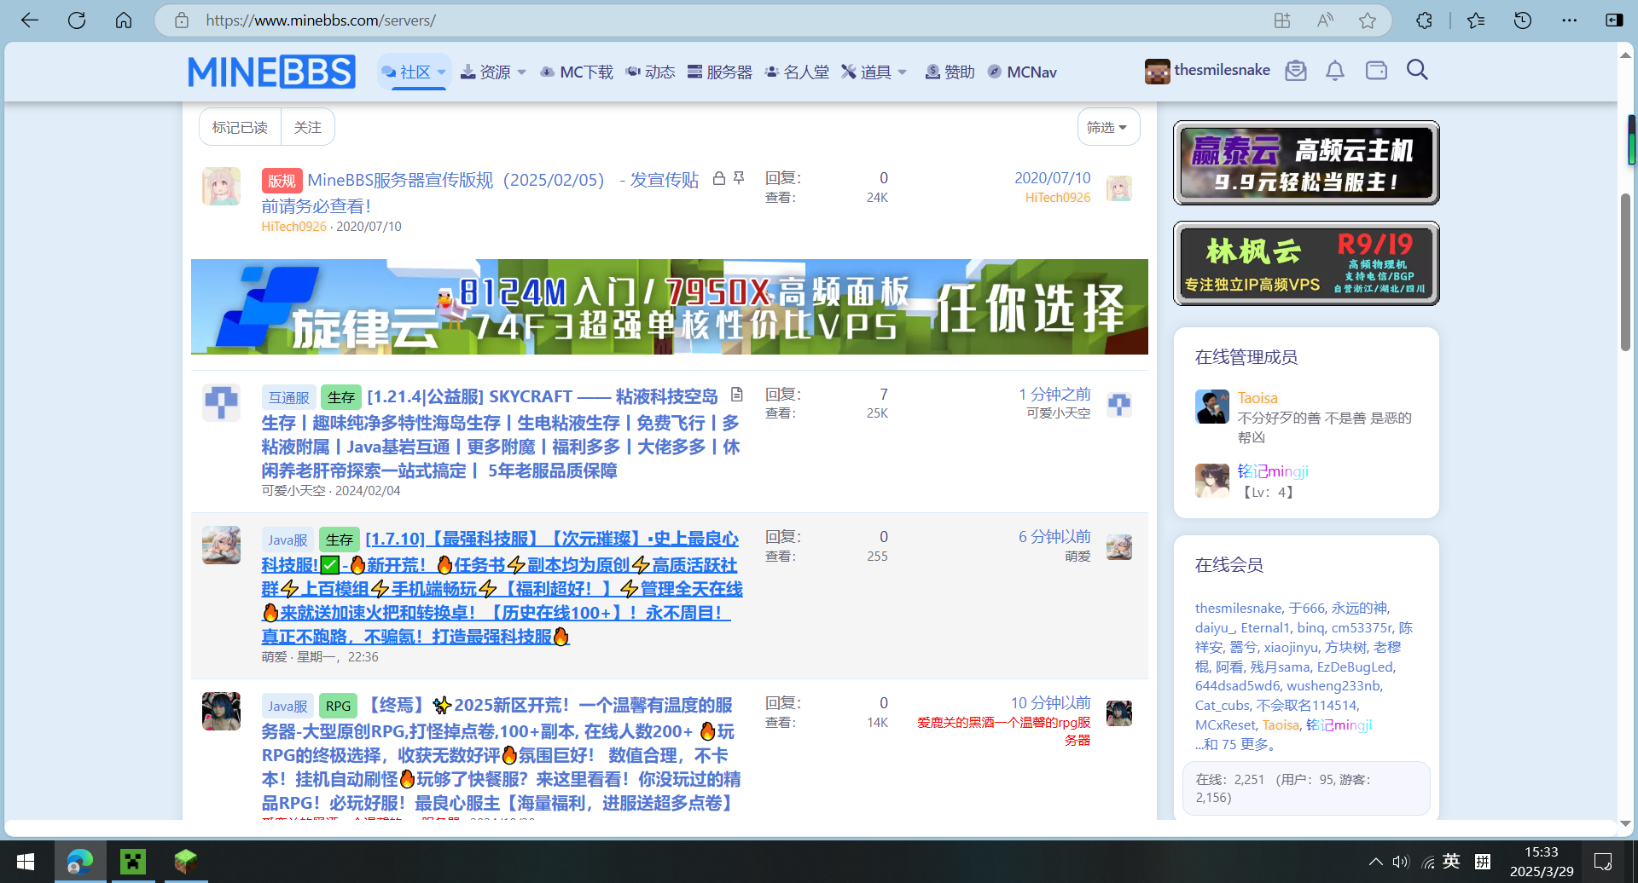Open the 服务器 navigation item
This screenshot has height=883, width=1638.
click(x=720, y=72)
